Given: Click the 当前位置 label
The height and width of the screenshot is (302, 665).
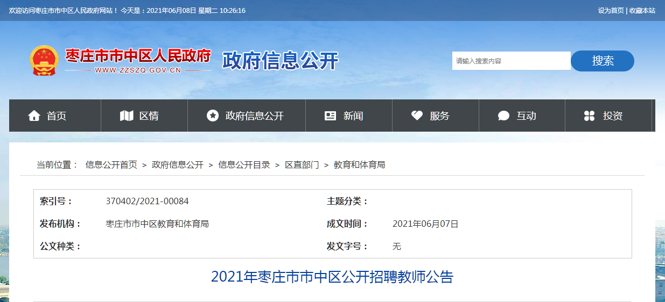Looking at the screenshot, I should pos(57,165).
